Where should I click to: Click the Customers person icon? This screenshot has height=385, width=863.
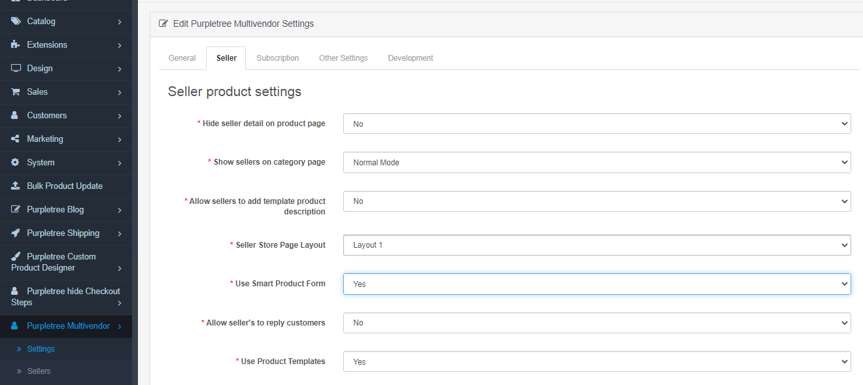(15, 116)
